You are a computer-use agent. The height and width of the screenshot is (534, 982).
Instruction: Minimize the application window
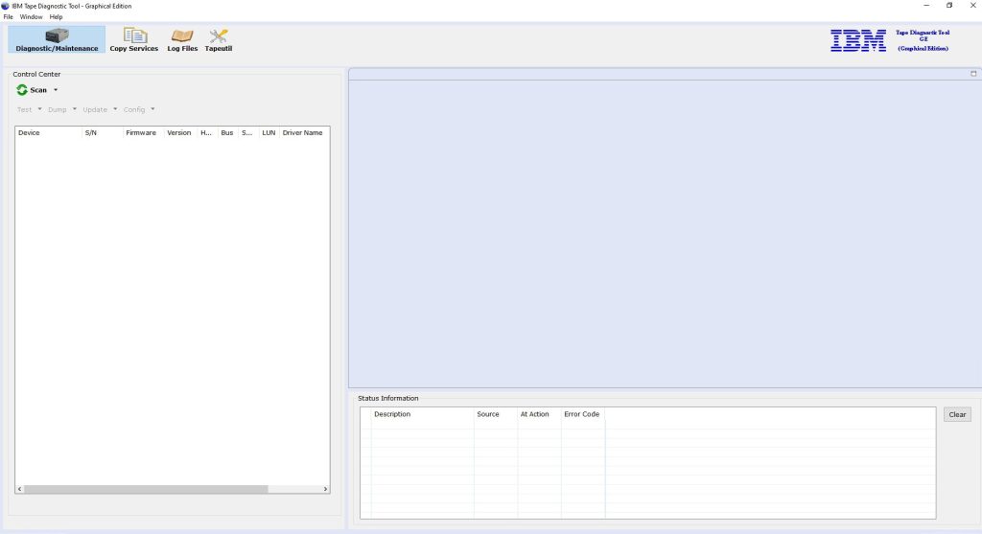[x=926, y=5]
